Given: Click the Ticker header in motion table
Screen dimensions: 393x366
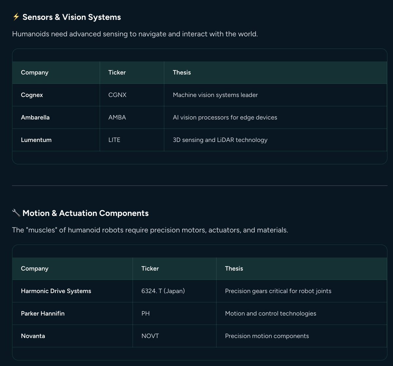Looking at the screenshot, I should coord(150,268).
